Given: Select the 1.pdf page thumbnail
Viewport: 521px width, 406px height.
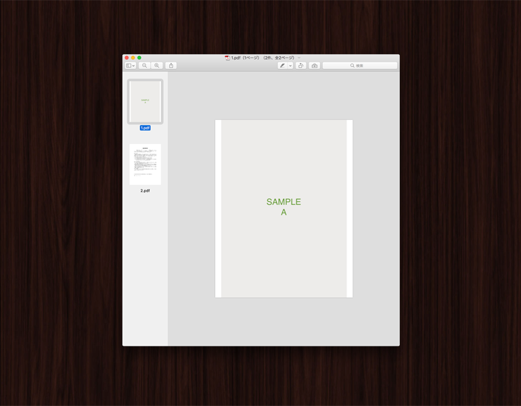Looking at the screenshot, I should pyautogui.click(x=145, y=101).
